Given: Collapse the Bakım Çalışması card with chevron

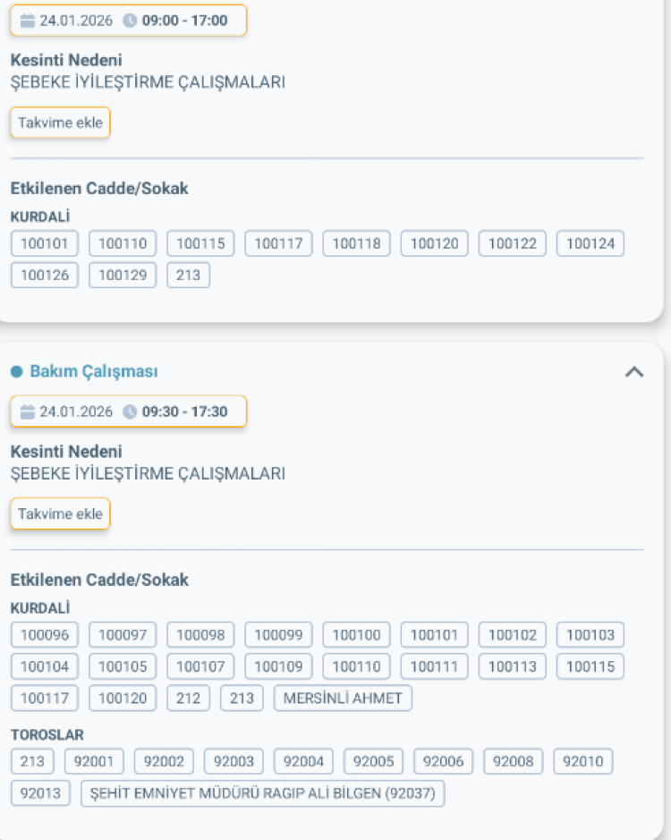Looking at the screenshot, I should pos(633,372).
